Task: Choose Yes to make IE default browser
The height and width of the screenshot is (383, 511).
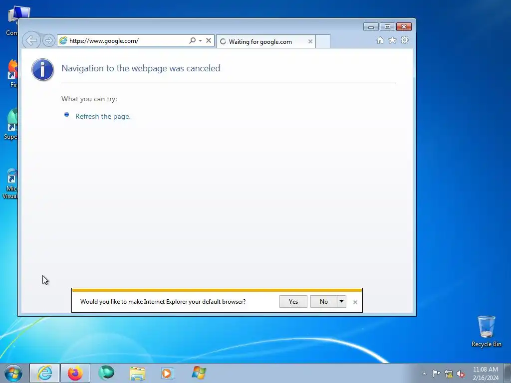Action: point(293,302)
